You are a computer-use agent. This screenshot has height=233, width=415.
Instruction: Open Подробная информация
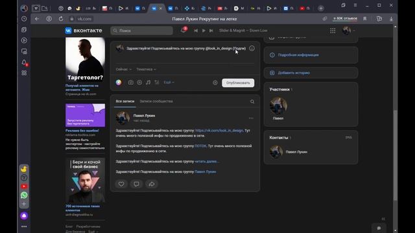(298, 55)
